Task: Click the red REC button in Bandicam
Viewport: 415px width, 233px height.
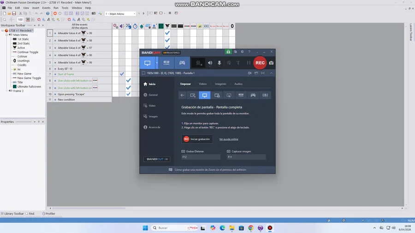Action: pos(260,63)
